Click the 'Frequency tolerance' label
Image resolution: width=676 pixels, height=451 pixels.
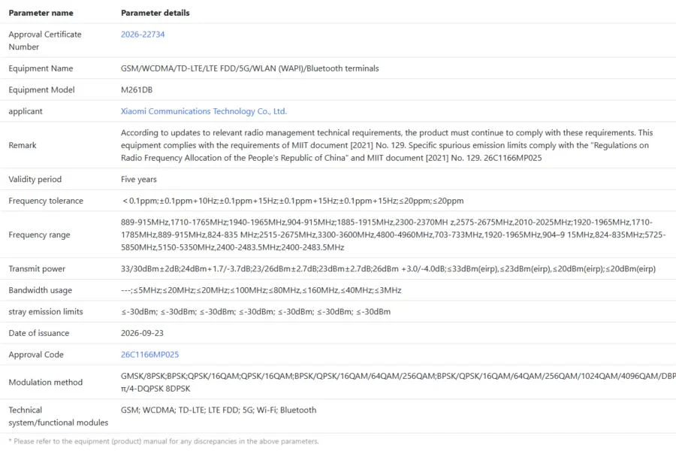[46, 201]
